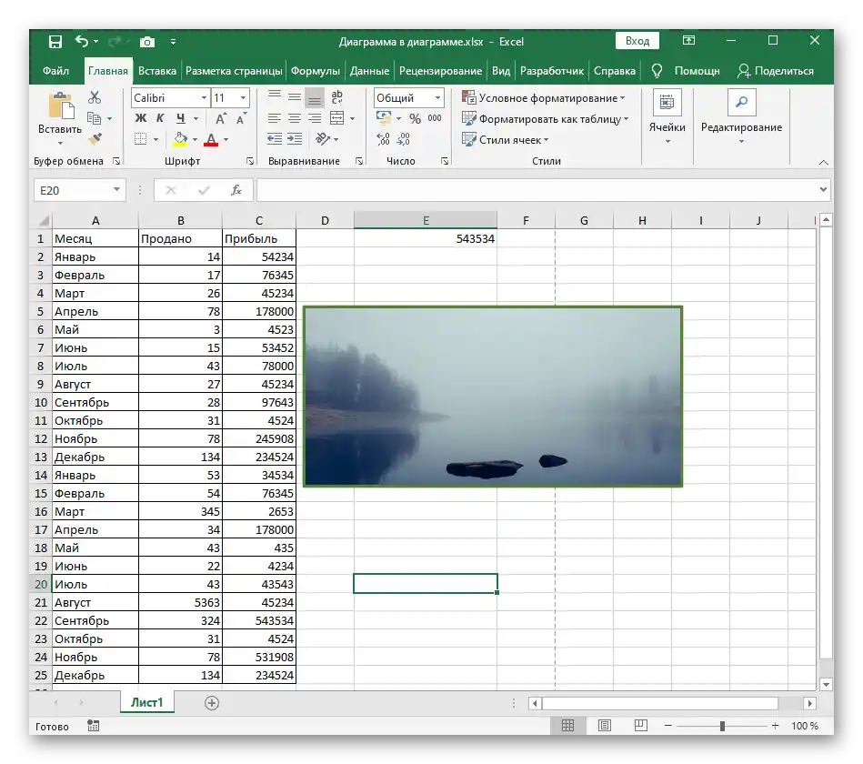Click the Format Painter brush icon
Screen dimensions: 863x764
click(x=95, y=139)
